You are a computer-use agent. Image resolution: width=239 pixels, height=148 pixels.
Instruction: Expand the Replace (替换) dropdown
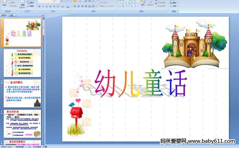tap(174, 3)
